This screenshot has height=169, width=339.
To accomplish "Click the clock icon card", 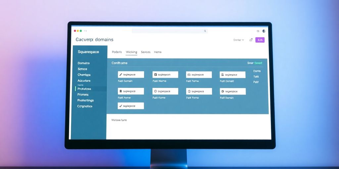I will [x=165, y=91].
